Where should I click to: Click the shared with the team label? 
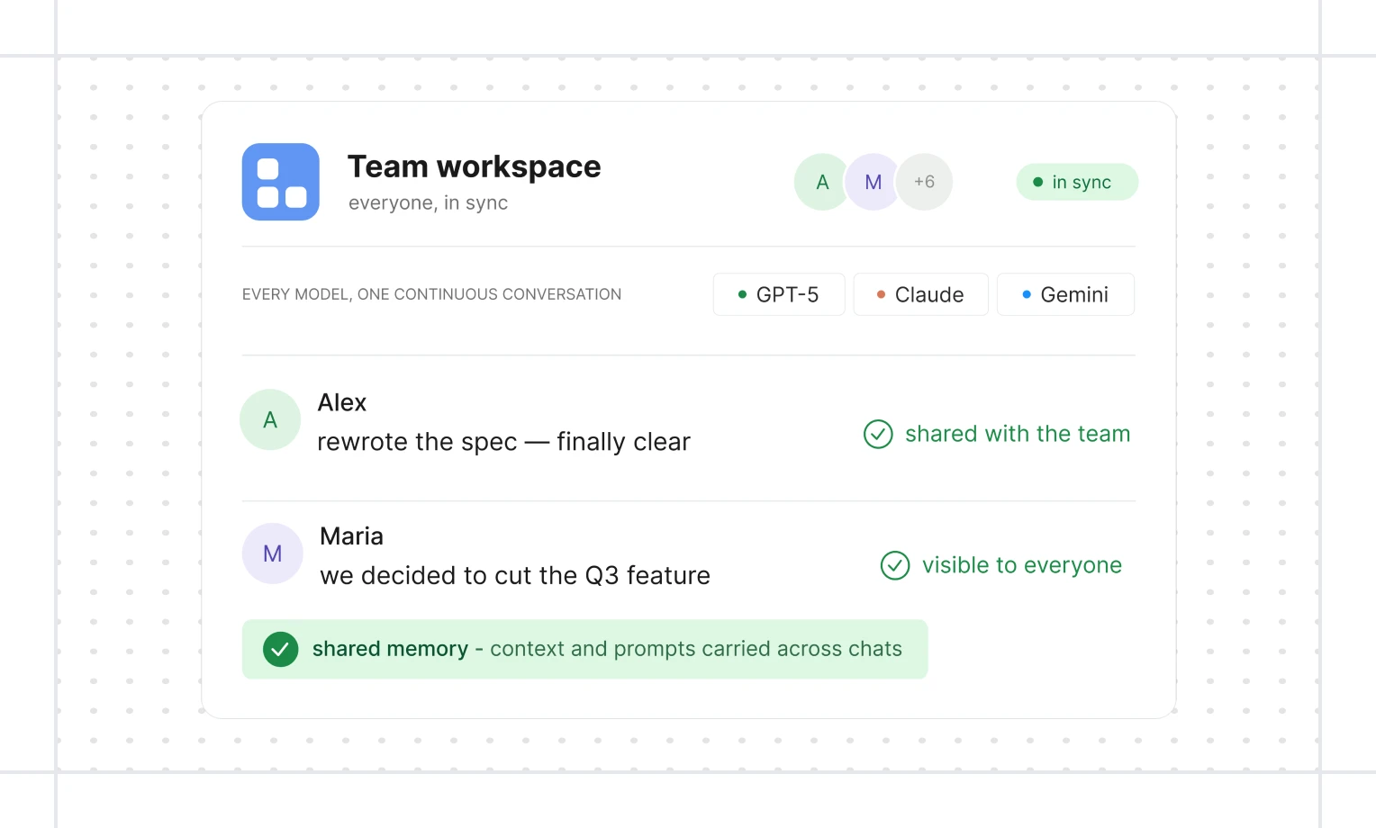coord(1018,434)
